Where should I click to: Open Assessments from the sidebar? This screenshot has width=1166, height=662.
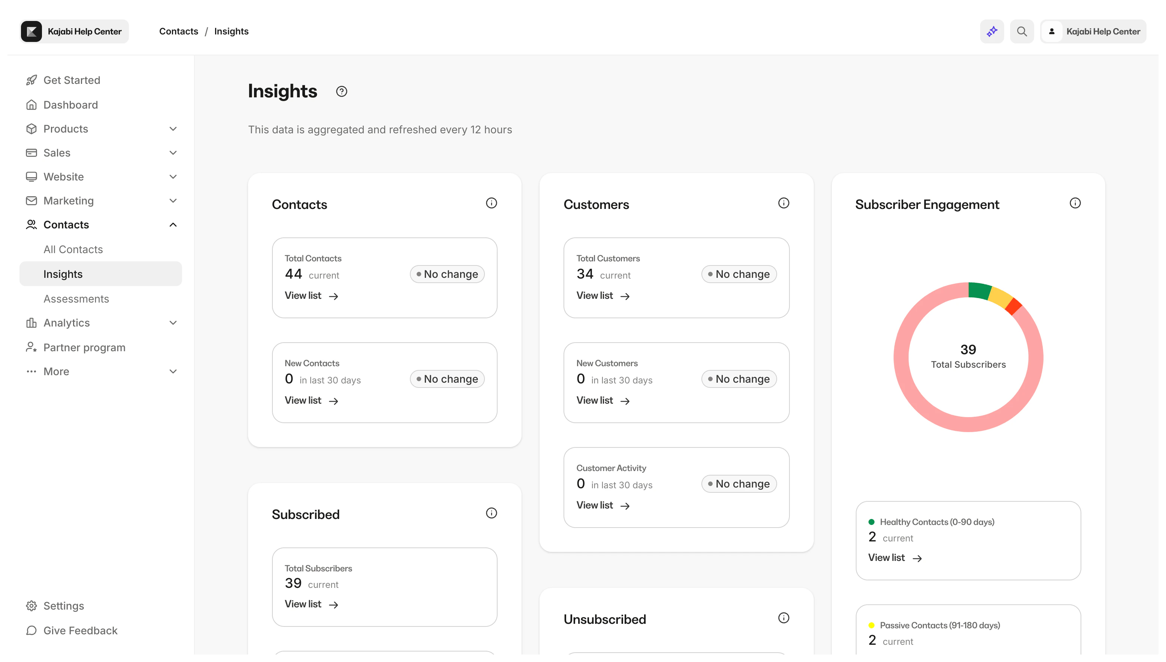[x=76, y=299]
